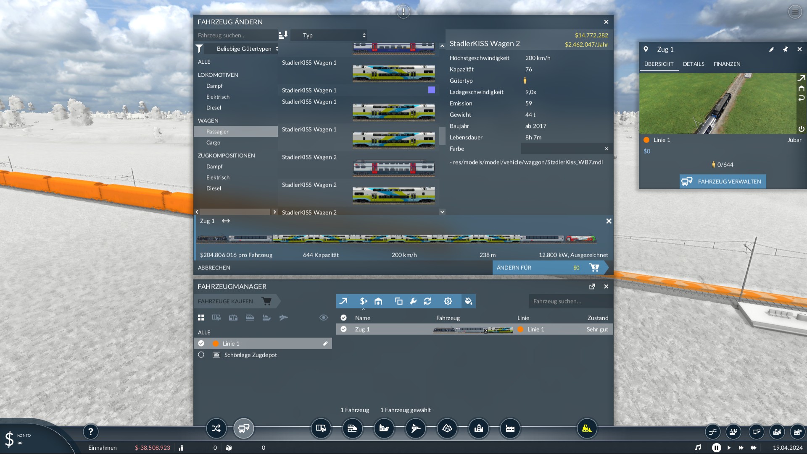Toggle the Zug 1 row checkbox
This screenshot has width=807, height=454.
343,329
